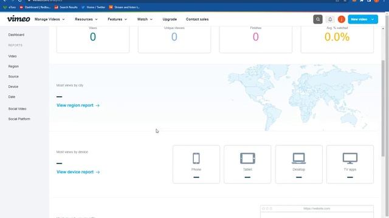The height and width of the screenshot is (218, 389).
Task: Click the Avg. % watched 0.0% card
Action: coord(337,39)
